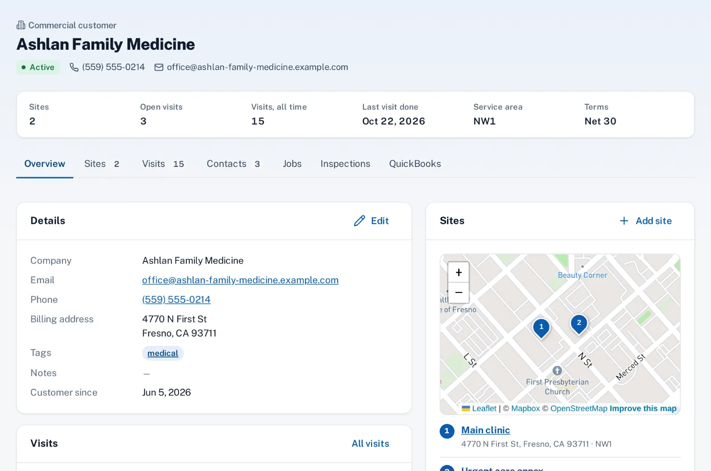Go to the Inspections tab
Image resolution: width=711 pixels, height=471 pixels.
[x=345, y=164]
